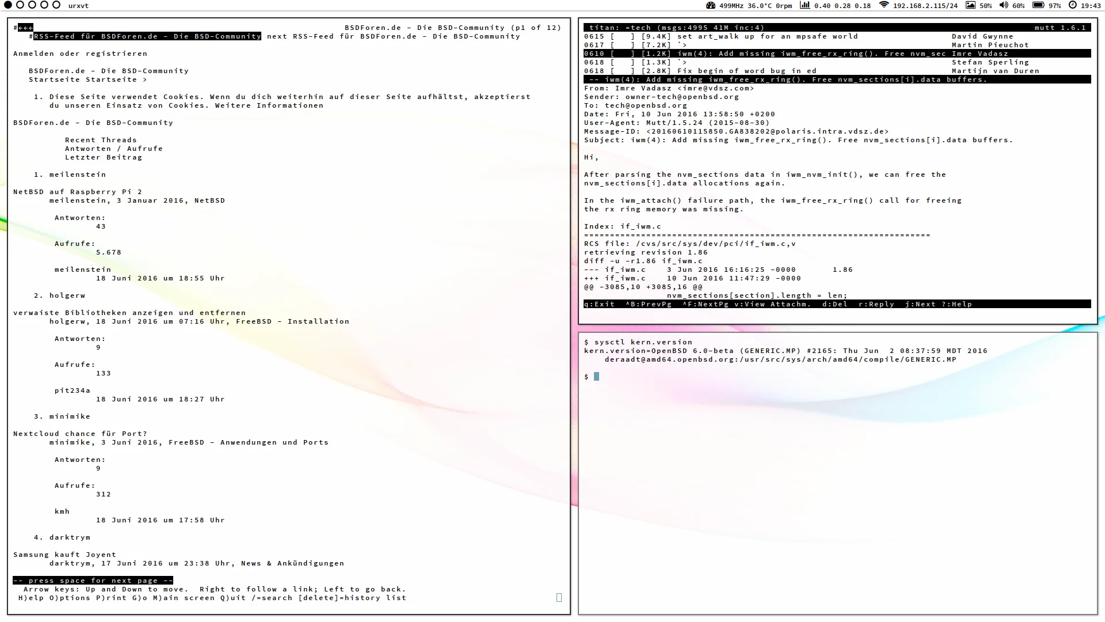This screenshot has width=1105, height=622.
Task: Open thread 'Nextcloud chance für Port?'
Action: coord(80,434)
